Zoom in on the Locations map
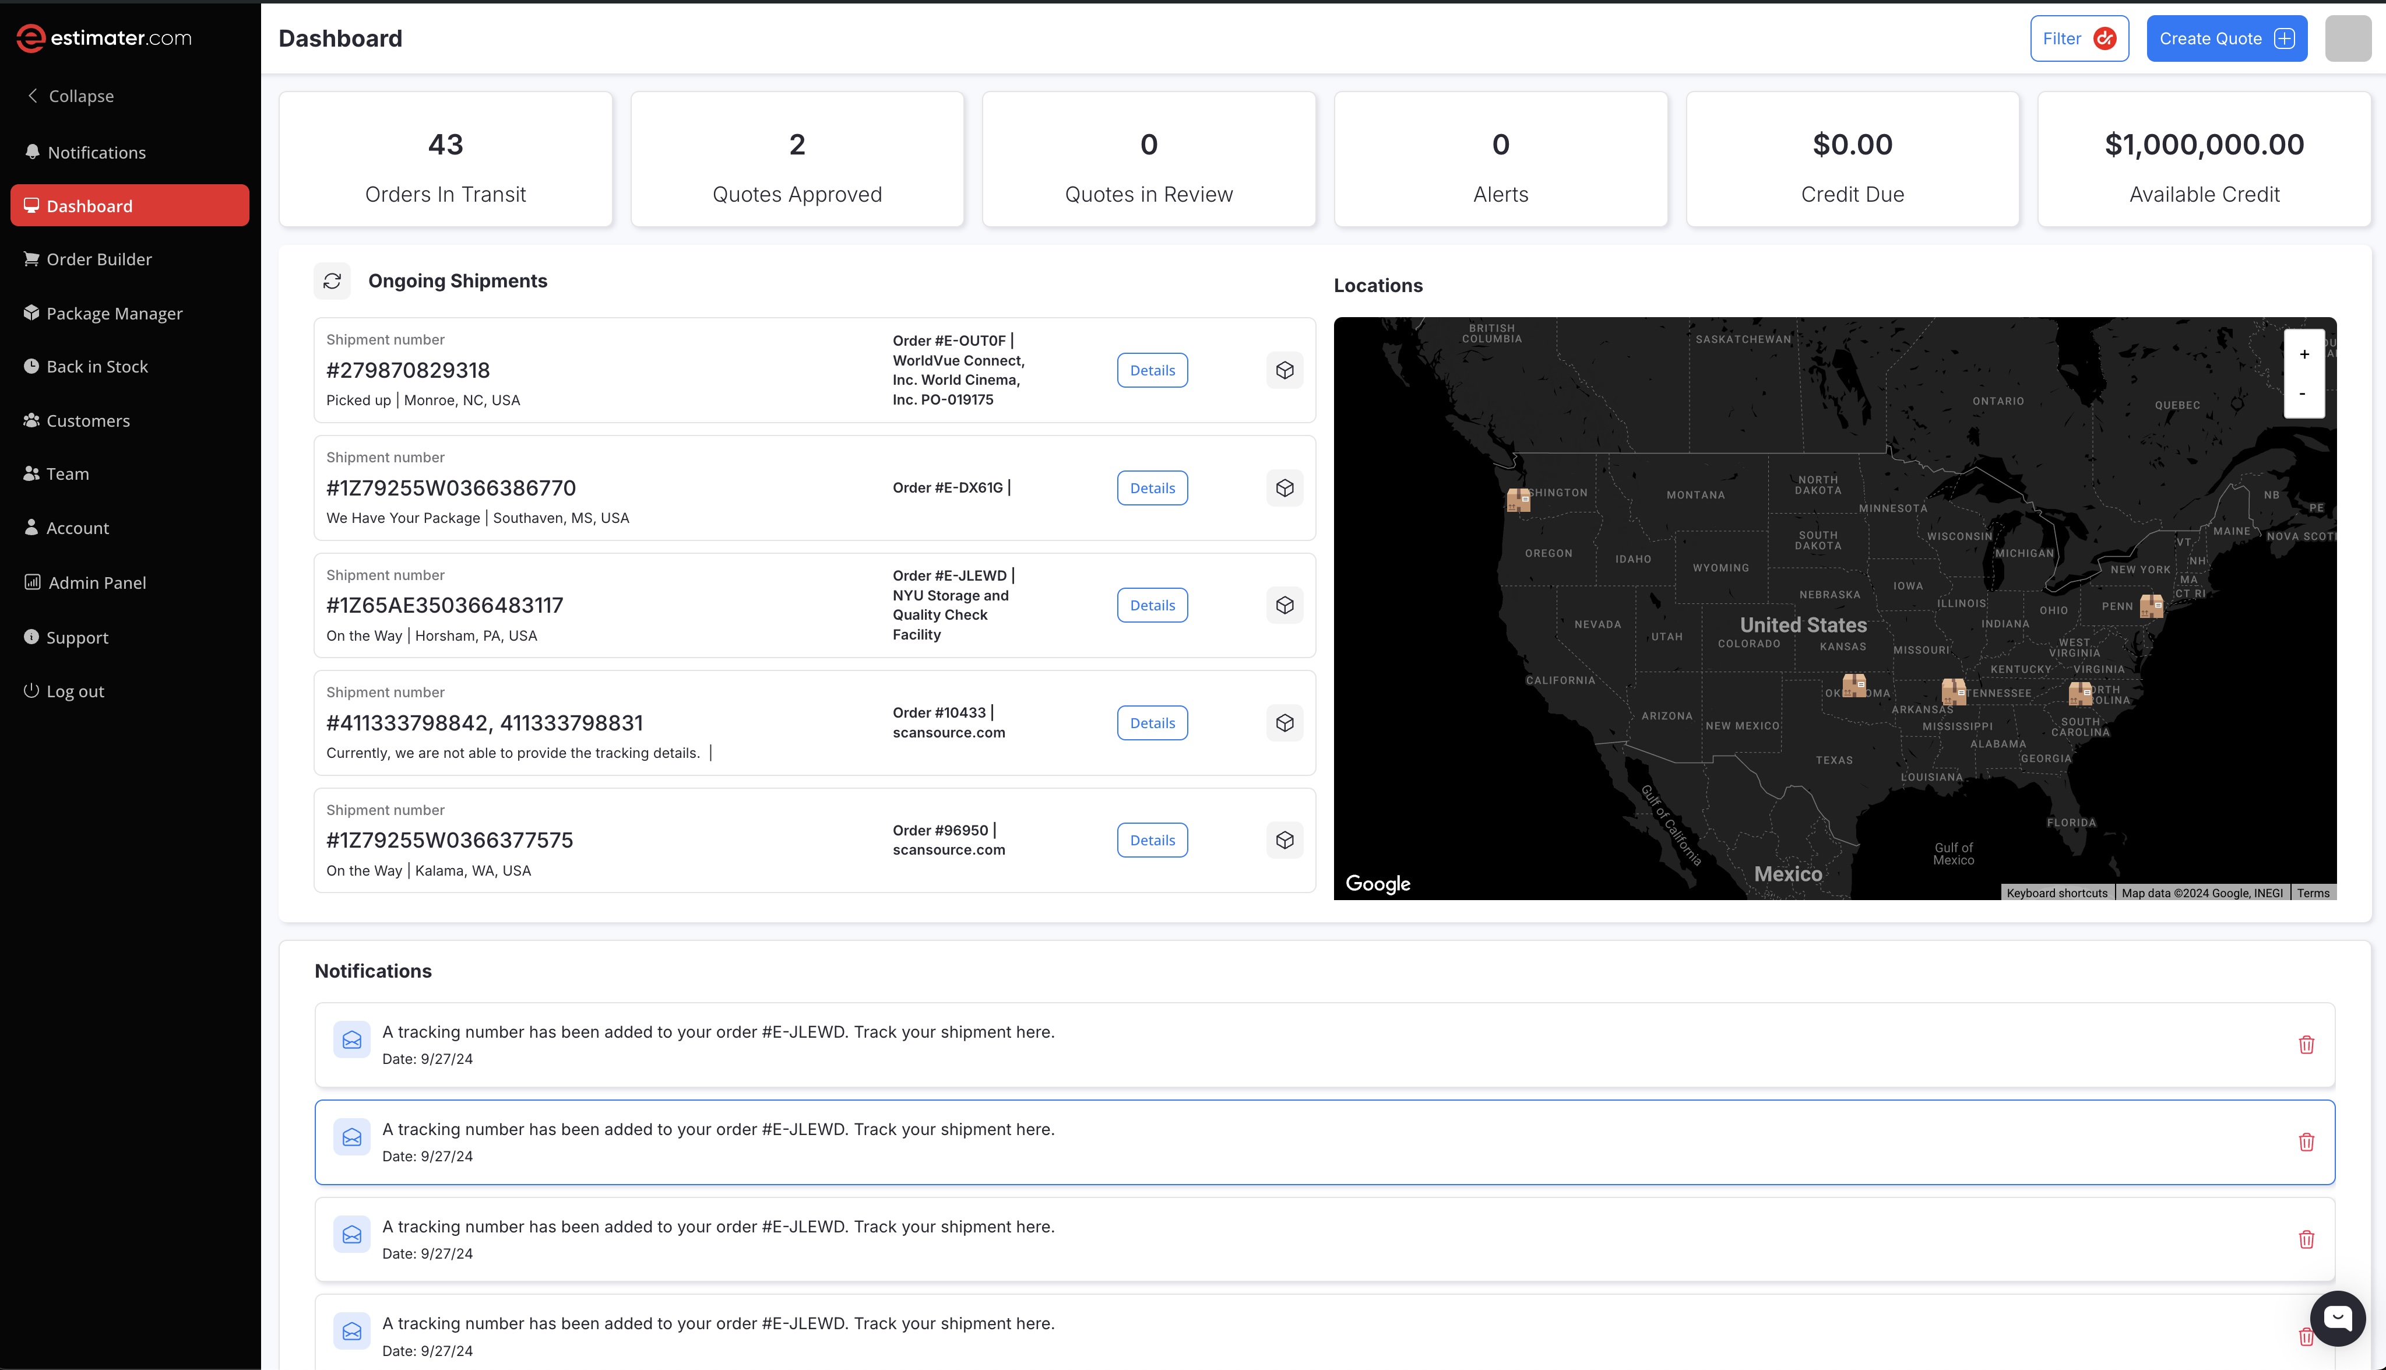The width and height of the screenshot is (2386, 1370). click(x=2304, y=354)
